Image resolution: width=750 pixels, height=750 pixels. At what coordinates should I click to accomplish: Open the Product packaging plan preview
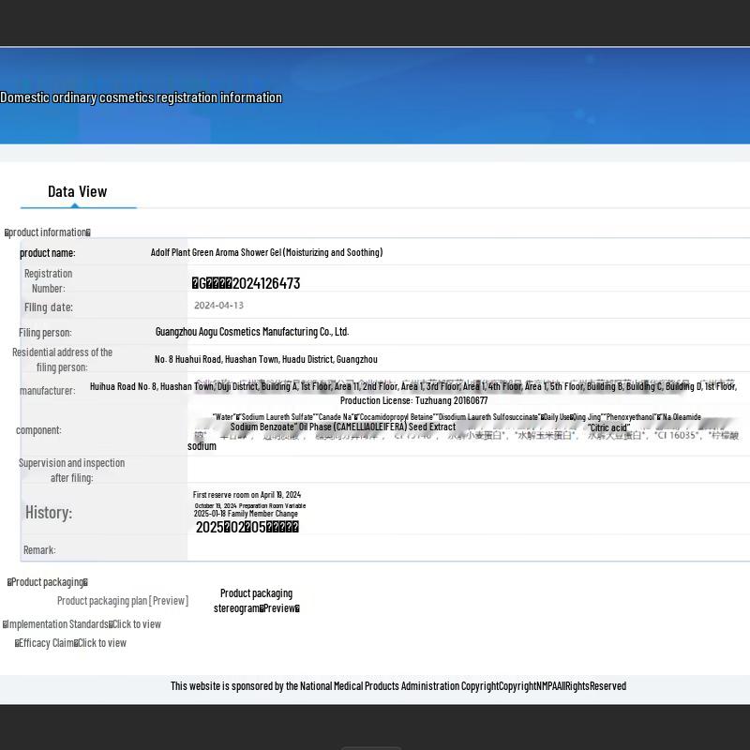[122, 601]
